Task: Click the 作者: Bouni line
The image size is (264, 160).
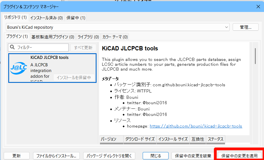Action: tap(126, 97)
